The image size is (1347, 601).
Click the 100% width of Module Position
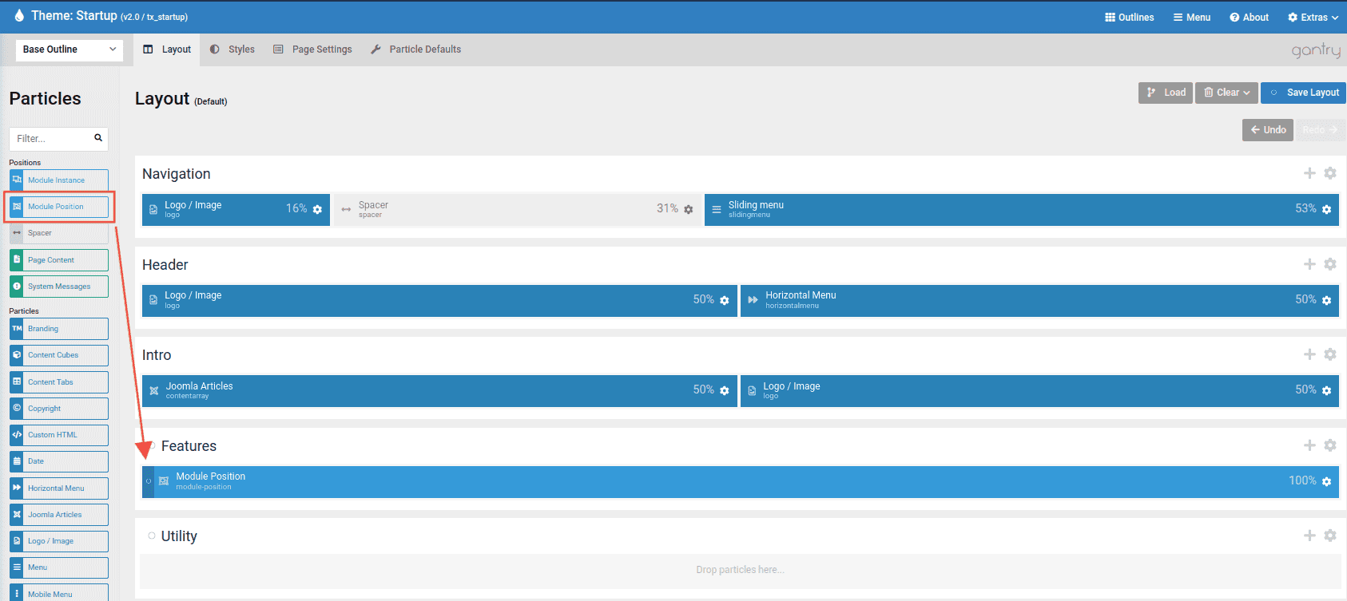point(1302,480)
